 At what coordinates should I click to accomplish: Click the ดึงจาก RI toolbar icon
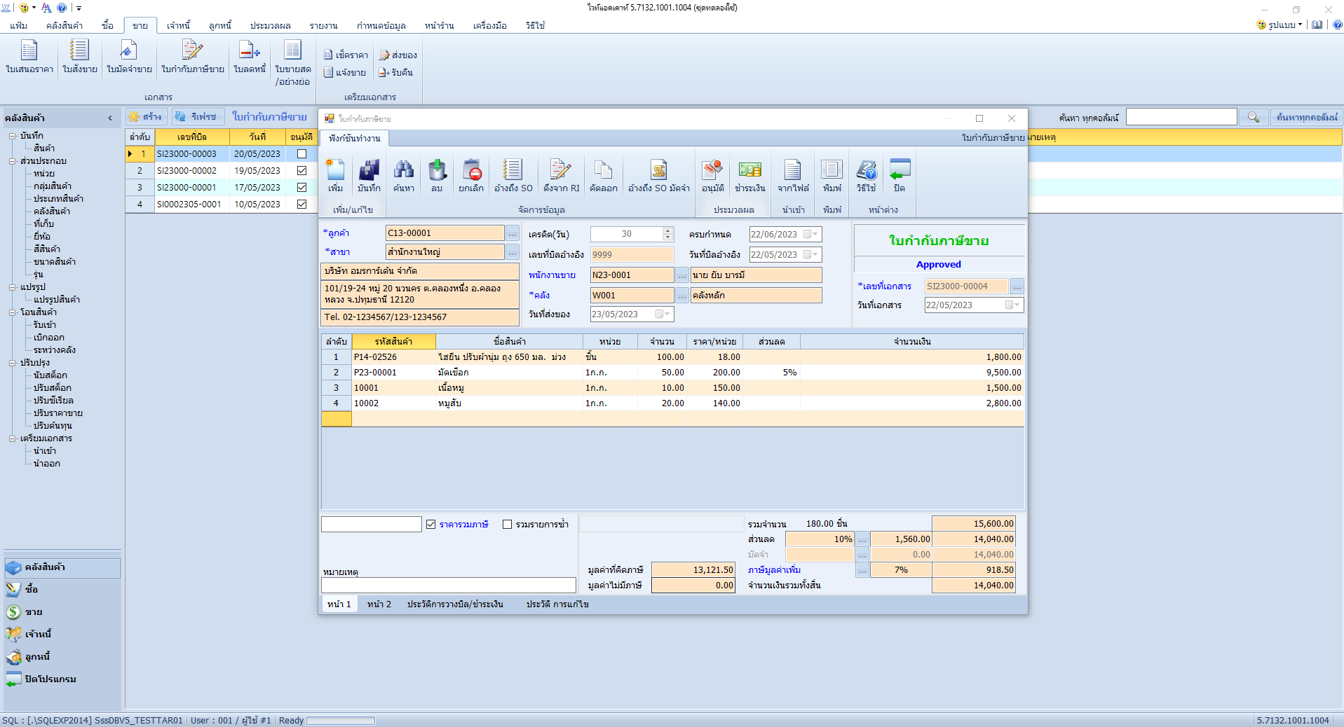561,176
